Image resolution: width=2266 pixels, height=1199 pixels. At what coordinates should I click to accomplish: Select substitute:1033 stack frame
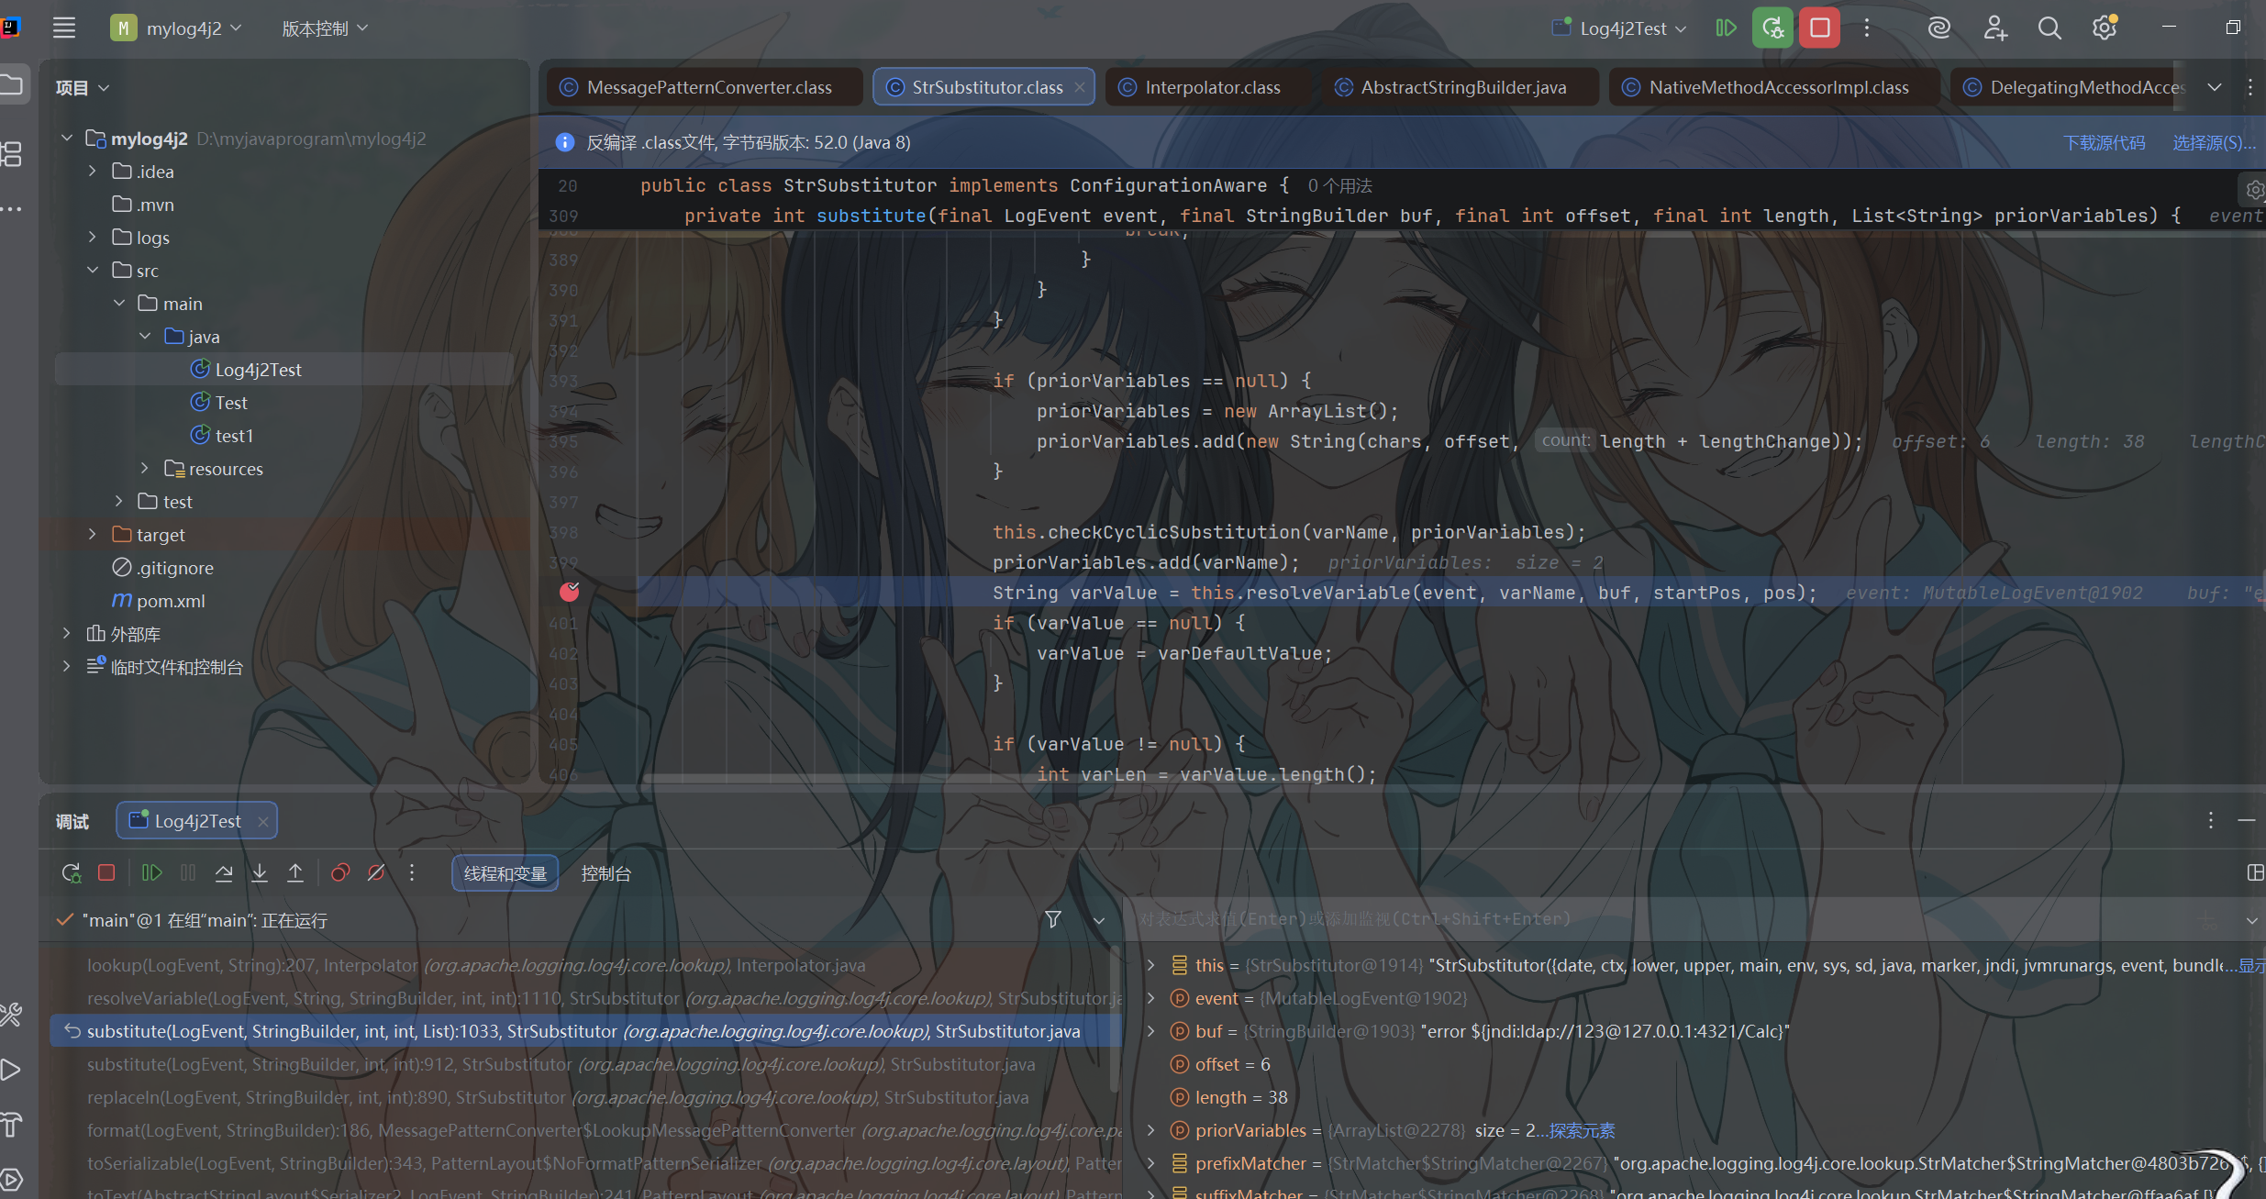(585, 1031)
